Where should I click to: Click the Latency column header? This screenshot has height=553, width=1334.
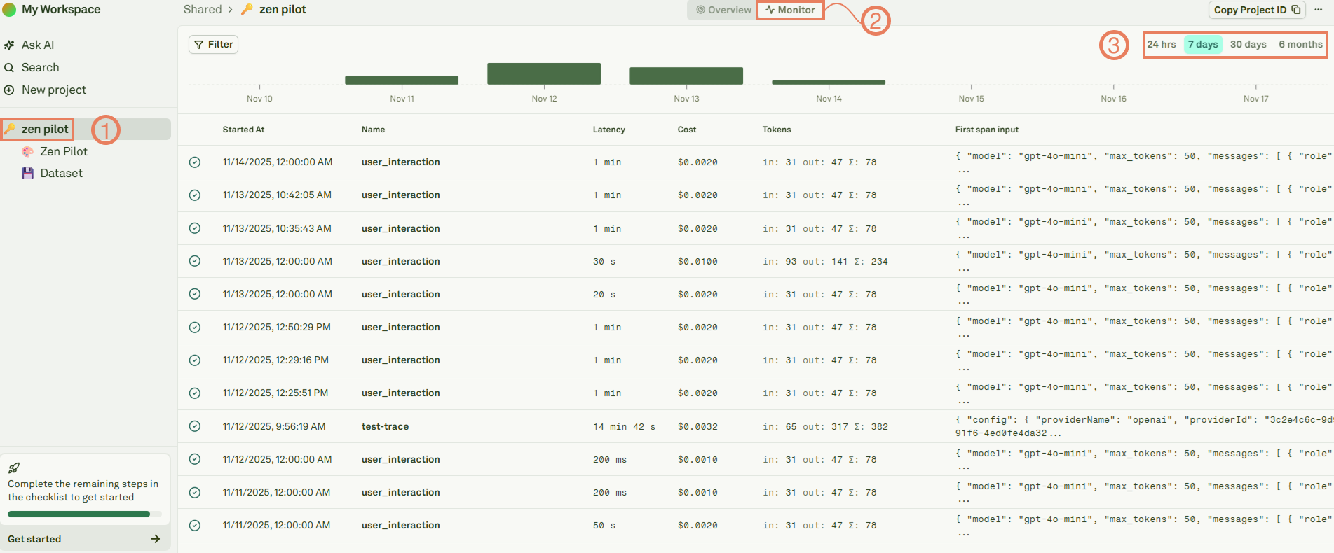click(x=608, y=129)
